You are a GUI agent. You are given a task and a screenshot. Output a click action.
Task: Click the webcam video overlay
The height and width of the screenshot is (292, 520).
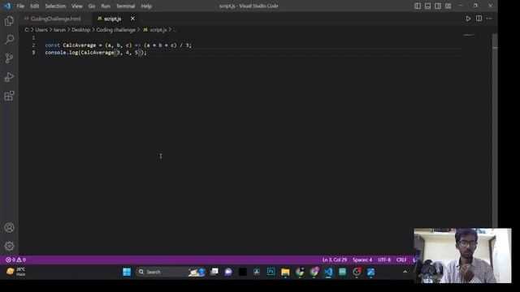point(462,255)
